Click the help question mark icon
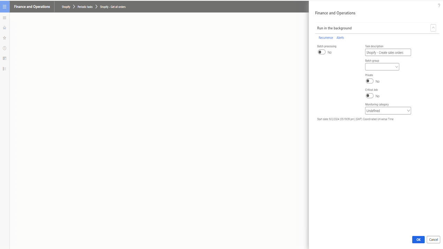Viewport: 443px width, 249px height. [439, 6]
